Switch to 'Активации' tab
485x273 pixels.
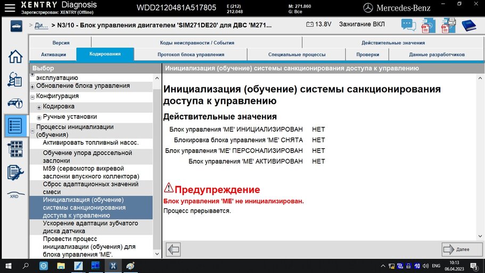coord(53,54)
